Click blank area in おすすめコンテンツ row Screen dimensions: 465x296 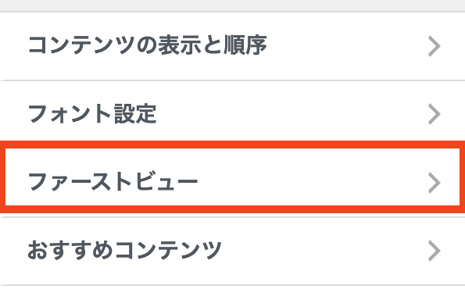324,251
